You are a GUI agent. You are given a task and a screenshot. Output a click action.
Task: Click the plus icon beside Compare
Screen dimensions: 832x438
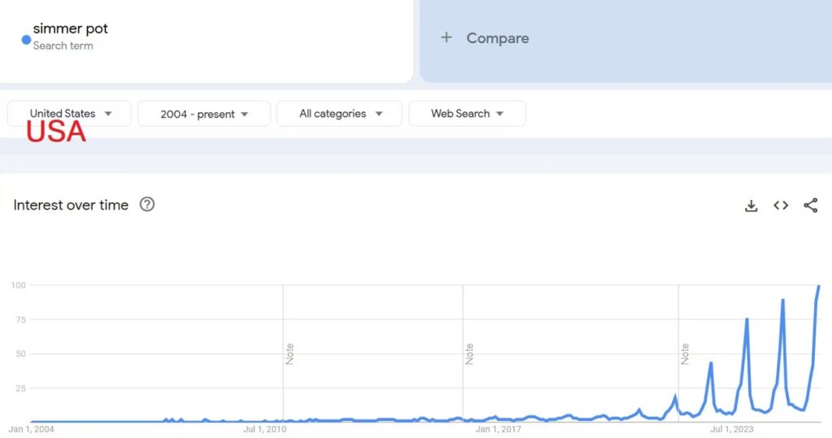point(446,38)
